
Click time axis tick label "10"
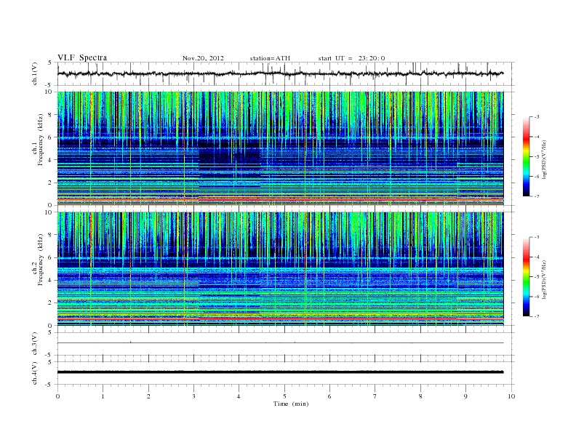[511, 396]
